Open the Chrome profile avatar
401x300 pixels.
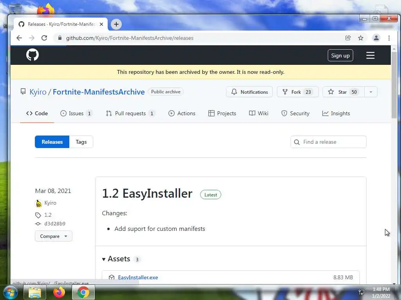(376, 38)
